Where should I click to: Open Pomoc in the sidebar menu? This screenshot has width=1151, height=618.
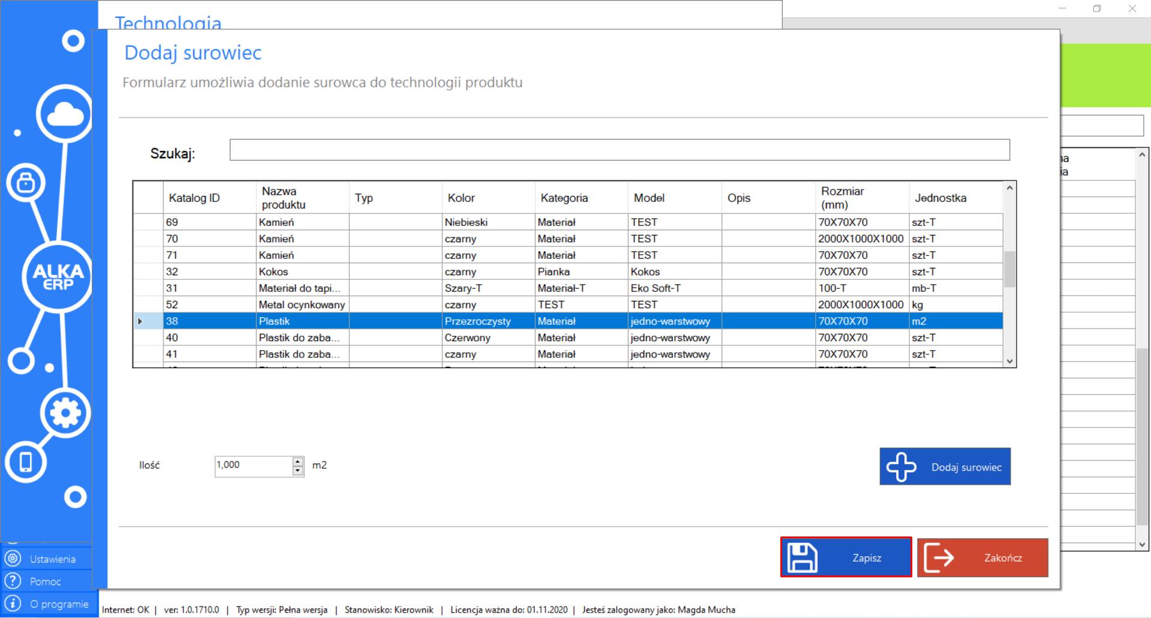[45, 581]
